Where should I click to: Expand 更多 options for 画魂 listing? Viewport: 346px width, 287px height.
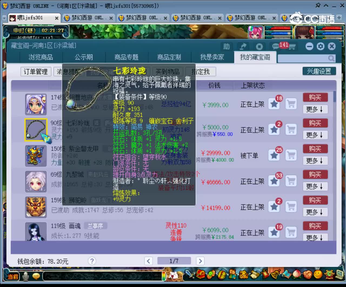pos(315,238)
